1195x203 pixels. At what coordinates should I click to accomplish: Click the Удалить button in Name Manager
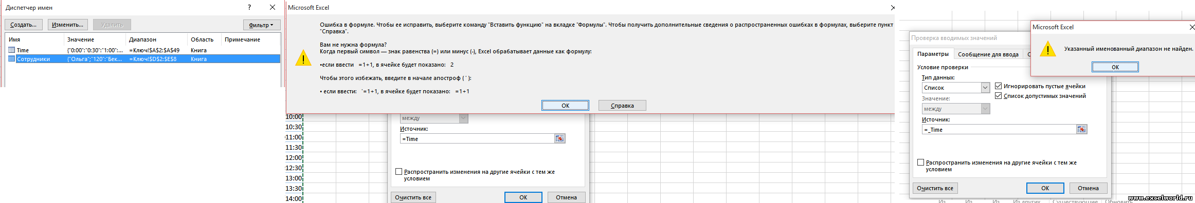112,25
